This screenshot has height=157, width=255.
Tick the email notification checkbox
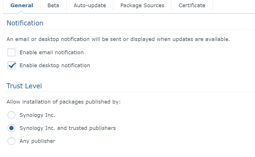[12, 53]
